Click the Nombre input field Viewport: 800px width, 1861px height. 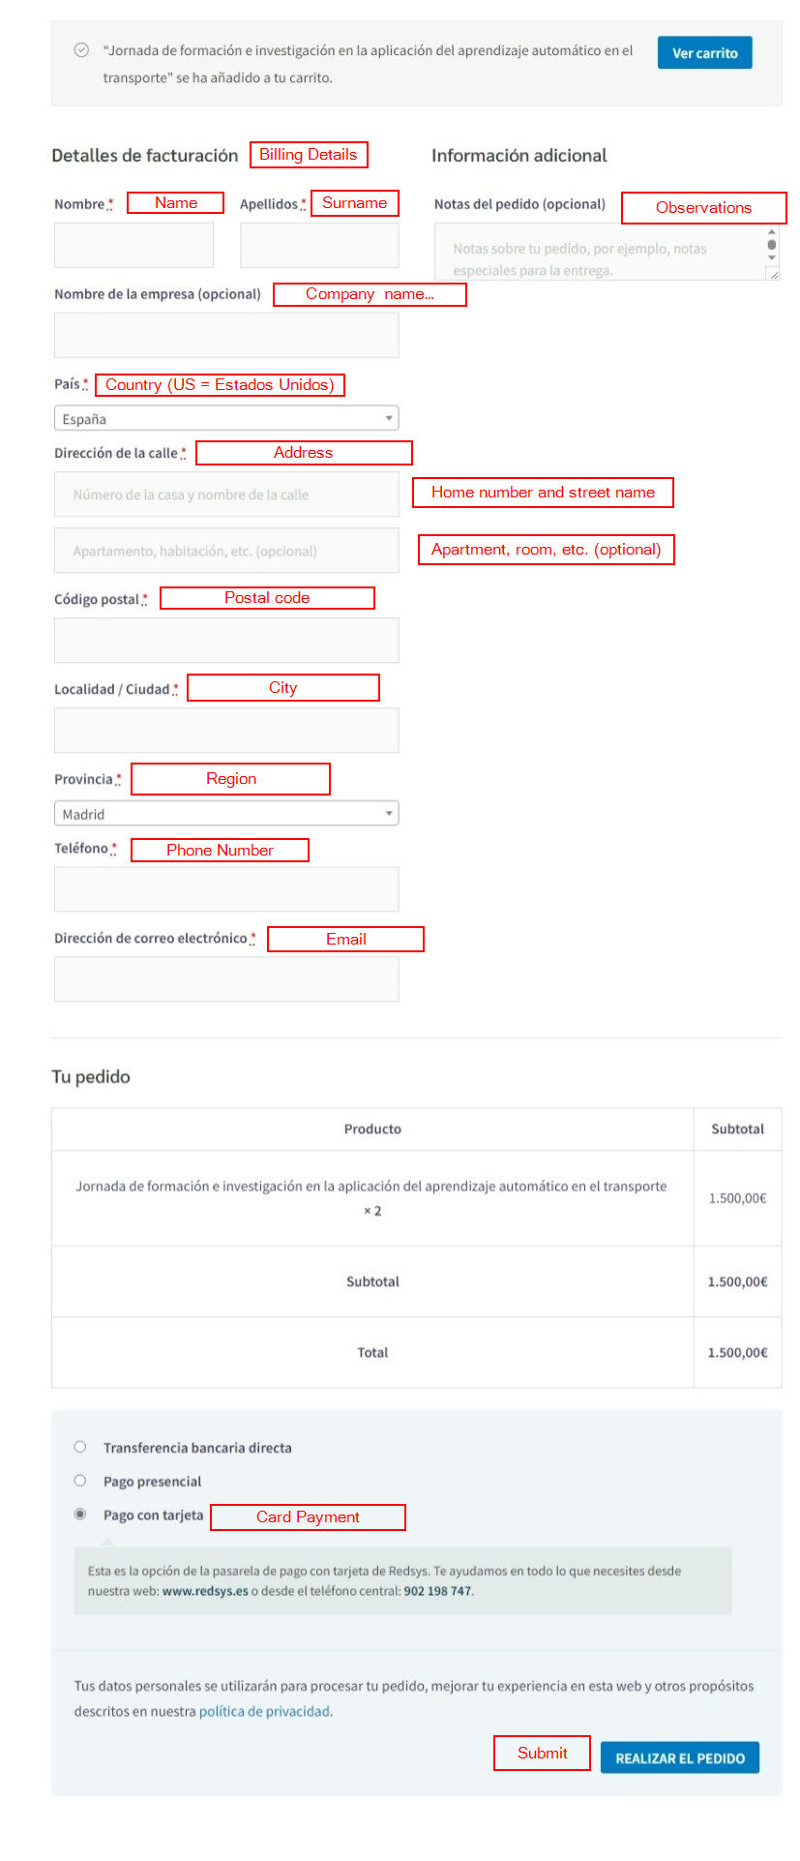pos(133,245)
